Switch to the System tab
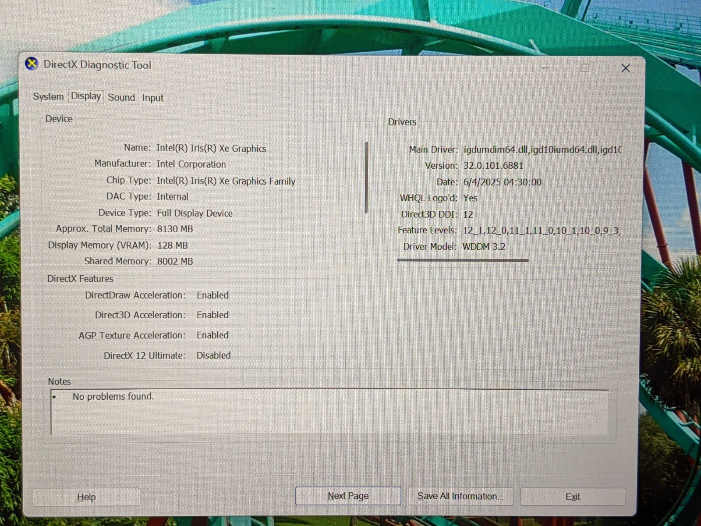This screenshot has width=701, height=526. [x=48, y=96]
